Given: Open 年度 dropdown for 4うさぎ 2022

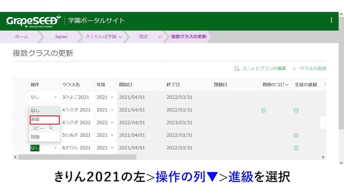Looking at the screenshot, I should pos(112,123).
